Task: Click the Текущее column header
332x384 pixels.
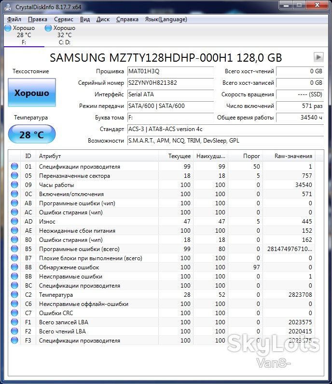Action: coord(176,156)
